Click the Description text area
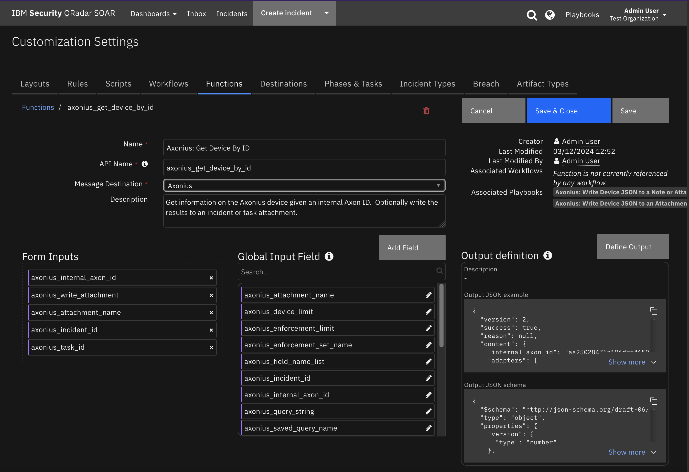Viewport: 689px width, 472px height. coord(304,211)
